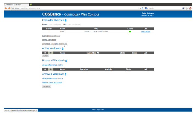Click the IsAlive column header
196x114 pixels.
(x=130, y=28)
